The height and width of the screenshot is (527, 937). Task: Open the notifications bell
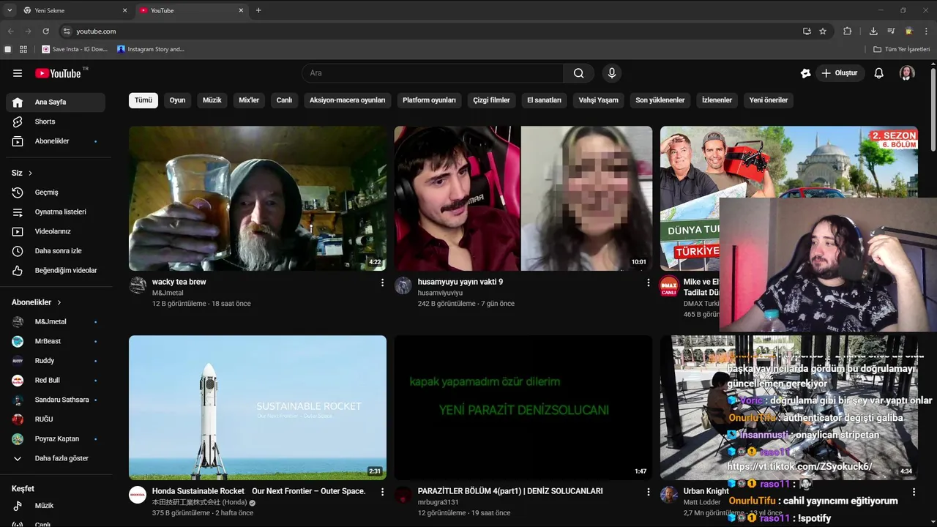[879, 73]
